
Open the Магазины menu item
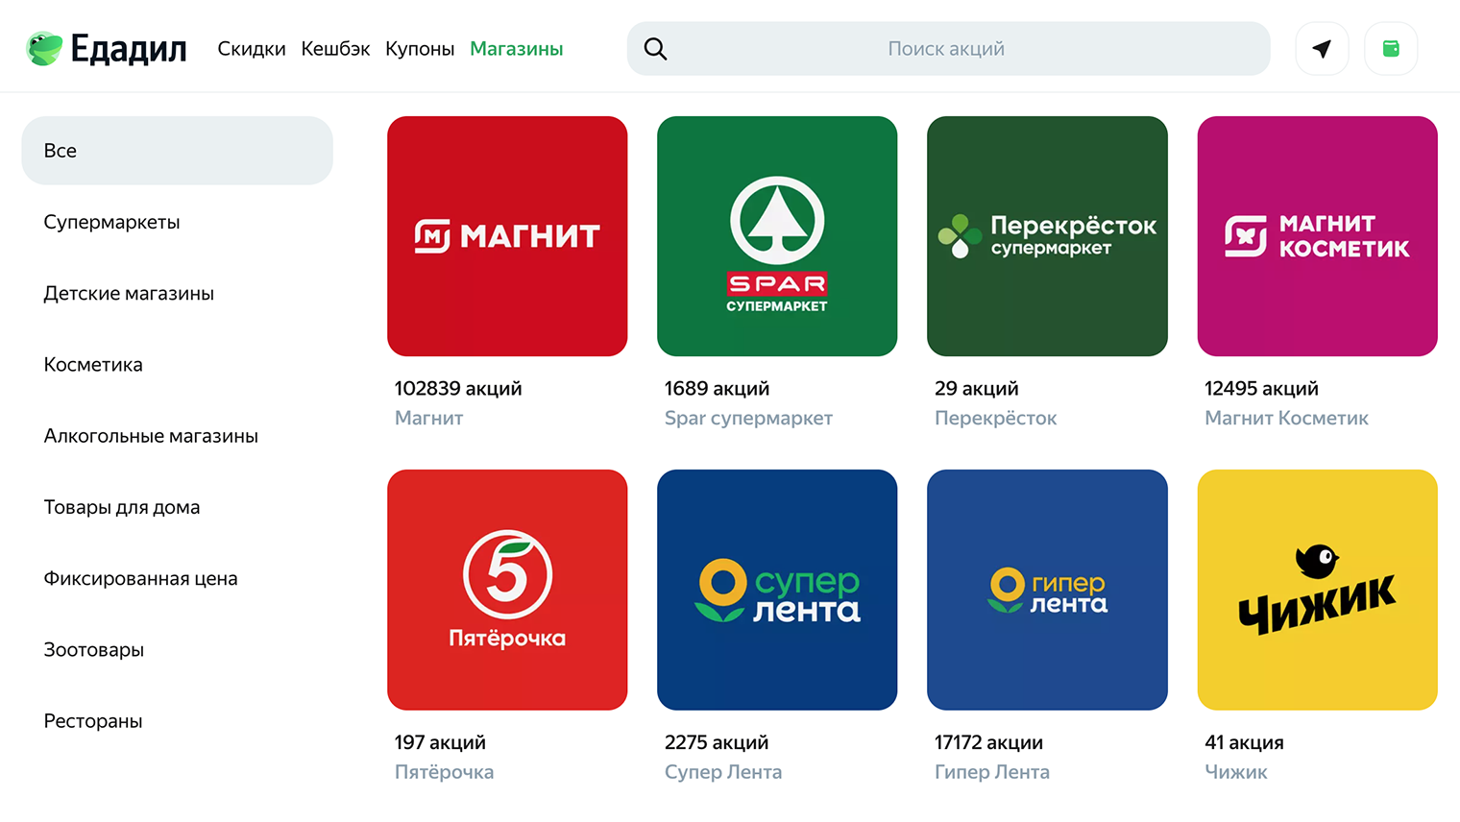[517, 49]
